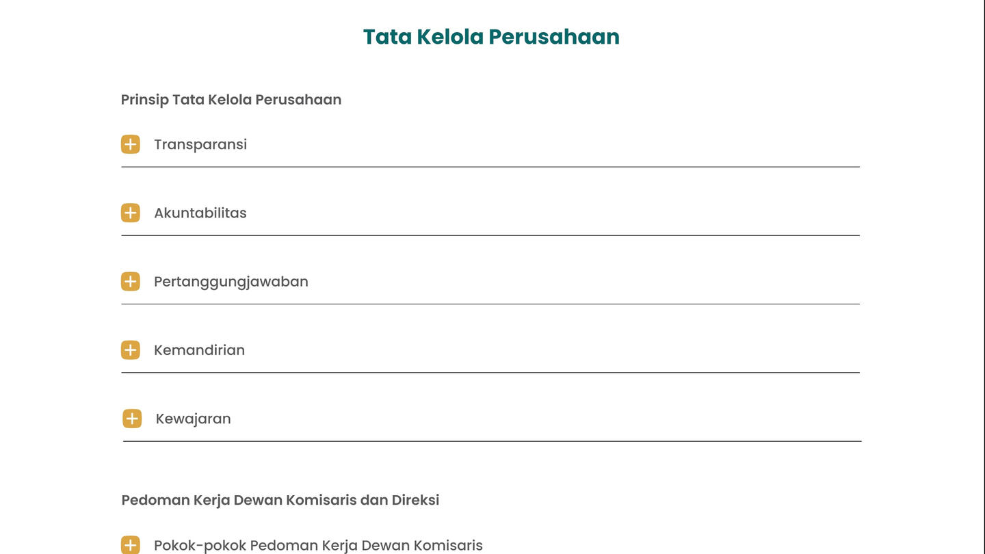Click the divider line under Kemandirian
Viewport: 985px width, 554px height.
[490, 373]
